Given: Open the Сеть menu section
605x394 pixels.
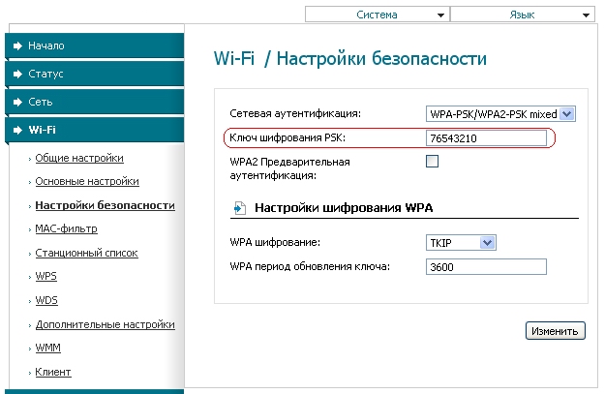Looking at the screenshot, I should 42,102.
